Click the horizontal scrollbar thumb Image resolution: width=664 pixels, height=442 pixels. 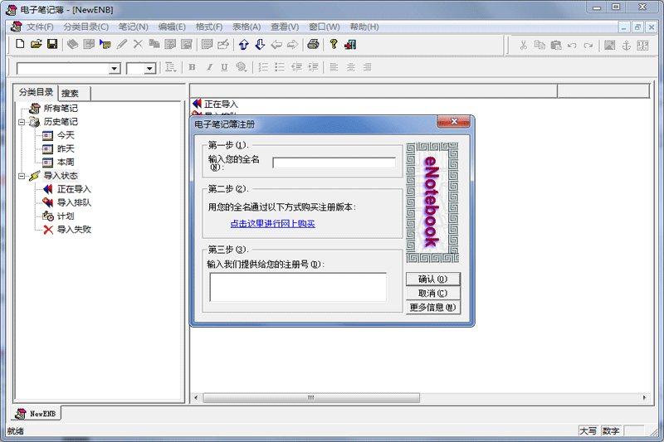coord(311,398)
